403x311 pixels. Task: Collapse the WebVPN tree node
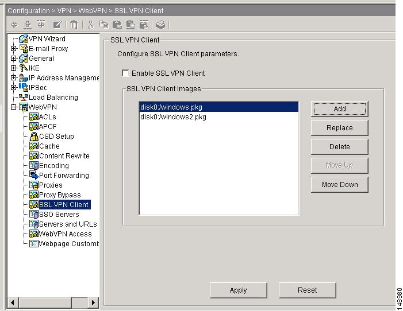pyautogui.click(x=13, y=107)
